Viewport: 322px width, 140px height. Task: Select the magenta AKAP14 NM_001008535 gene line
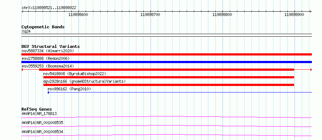click(166, 126)
